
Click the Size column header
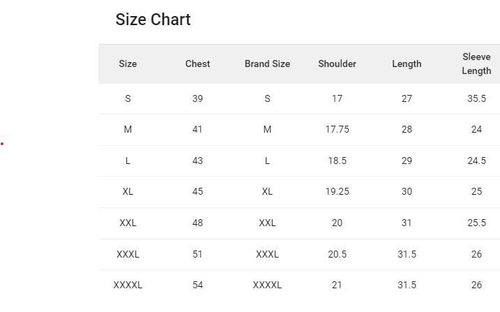coord(128,64)
